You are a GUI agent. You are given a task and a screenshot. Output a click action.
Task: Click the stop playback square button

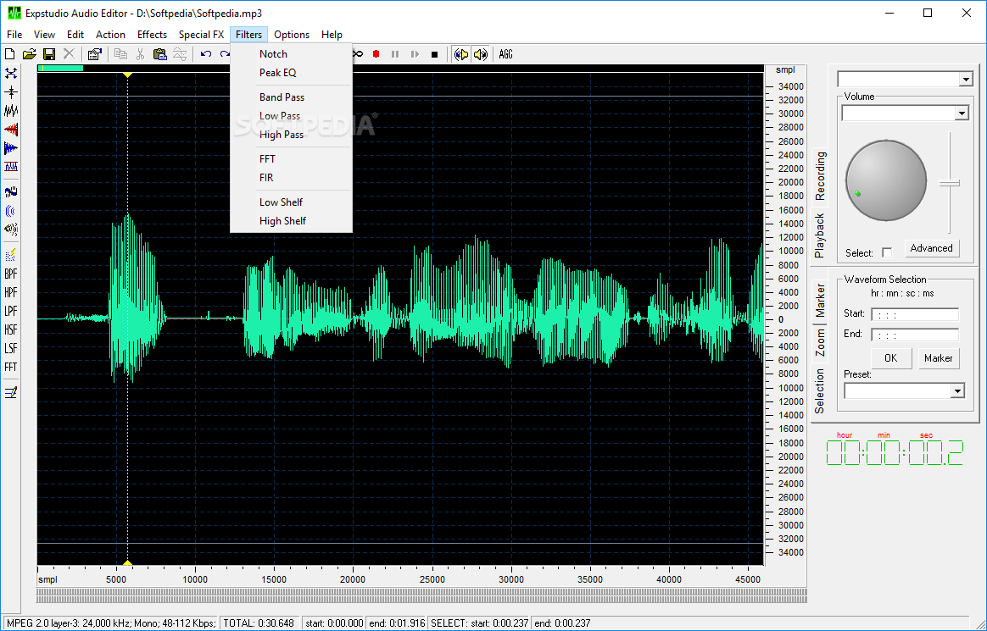434,55
